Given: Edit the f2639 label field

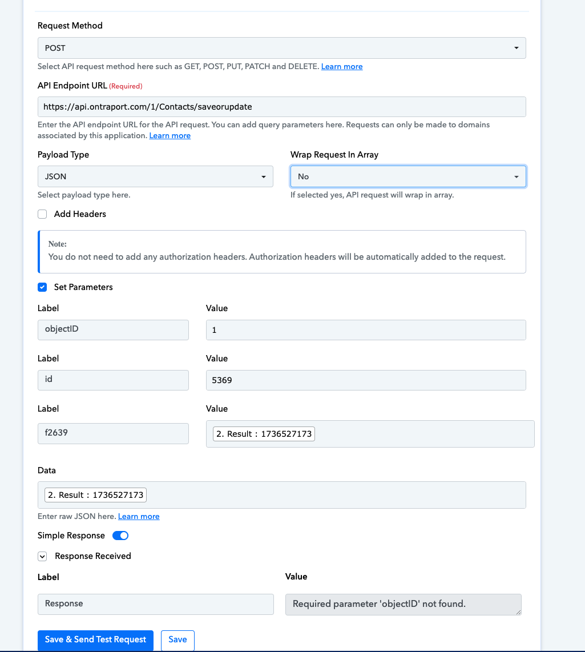Looking at the screenshot, I should [x=113, y=433].
